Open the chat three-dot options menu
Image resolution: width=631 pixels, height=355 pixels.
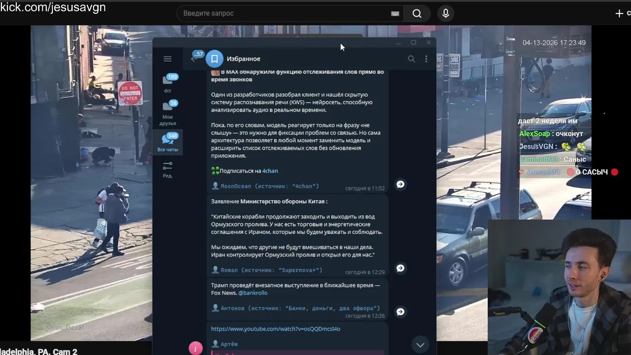point(426,59)
